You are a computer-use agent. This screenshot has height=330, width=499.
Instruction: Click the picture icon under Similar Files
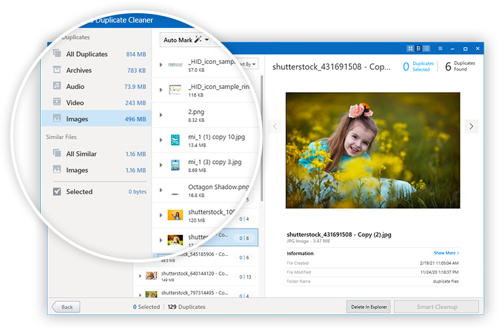57,169
